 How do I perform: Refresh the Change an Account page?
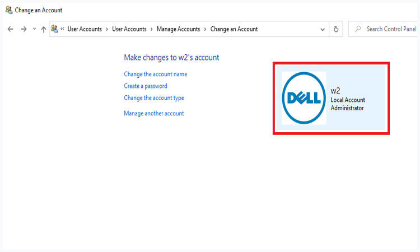point(336,29)
